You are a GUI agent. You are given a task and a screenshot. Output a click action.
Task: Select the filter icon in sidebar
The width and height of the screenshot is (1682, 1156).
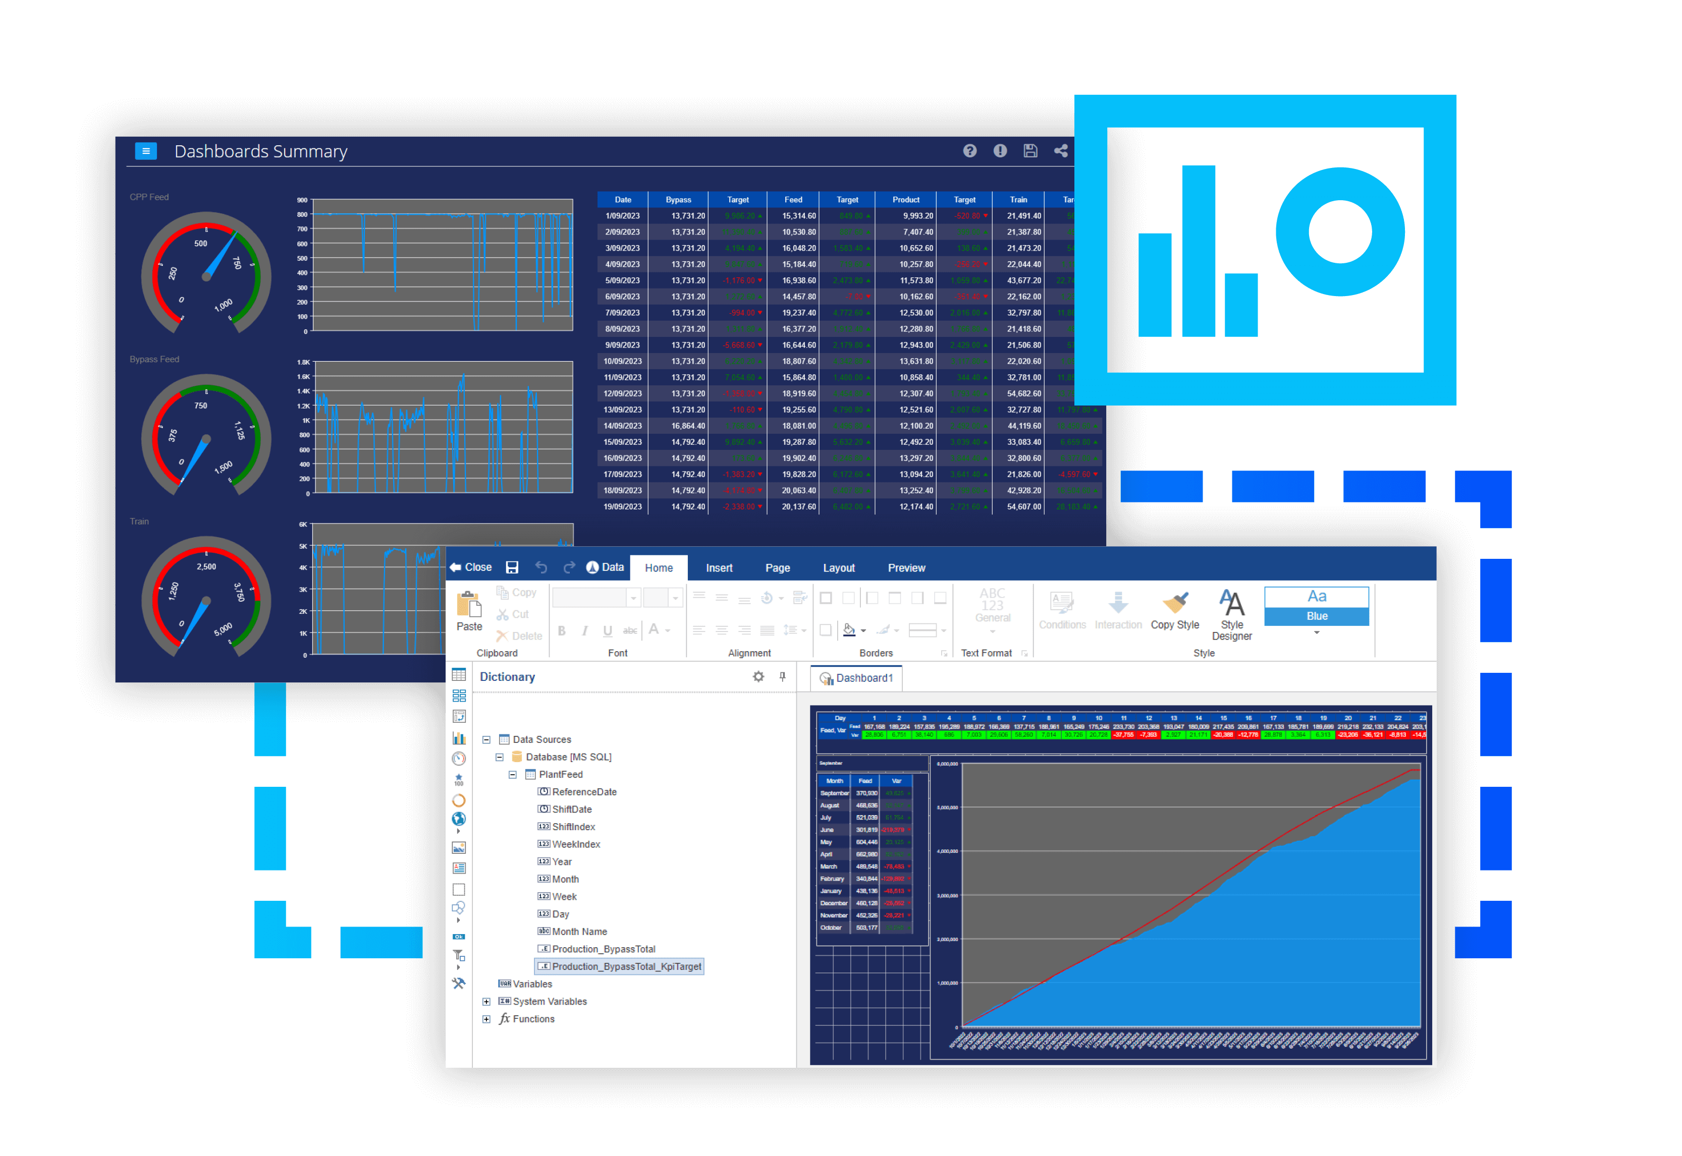point(458,955)
